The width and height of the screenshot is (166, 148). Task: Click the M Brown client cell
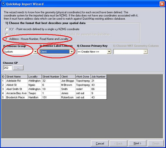pyautogui.click(x=68, y=85)
